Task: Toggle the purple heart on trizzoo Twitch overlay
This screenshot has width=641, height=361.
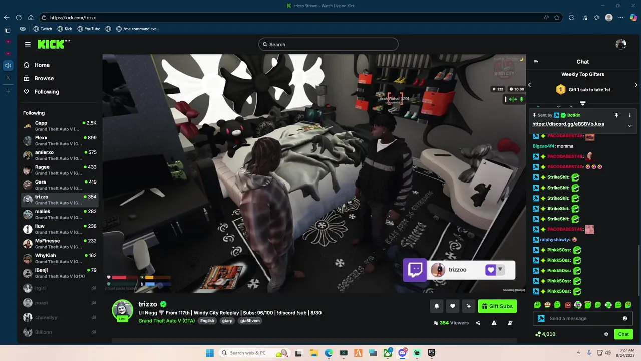Action: (490, 270)
